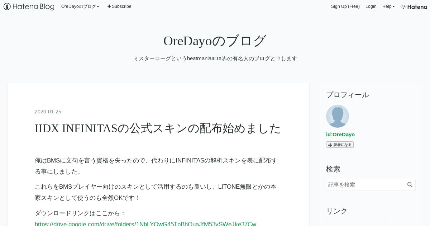The width and height of the screenshot is (430, 226).
Task: Open the OreDayoのブログ blog title
Action: tap(215, 41)
